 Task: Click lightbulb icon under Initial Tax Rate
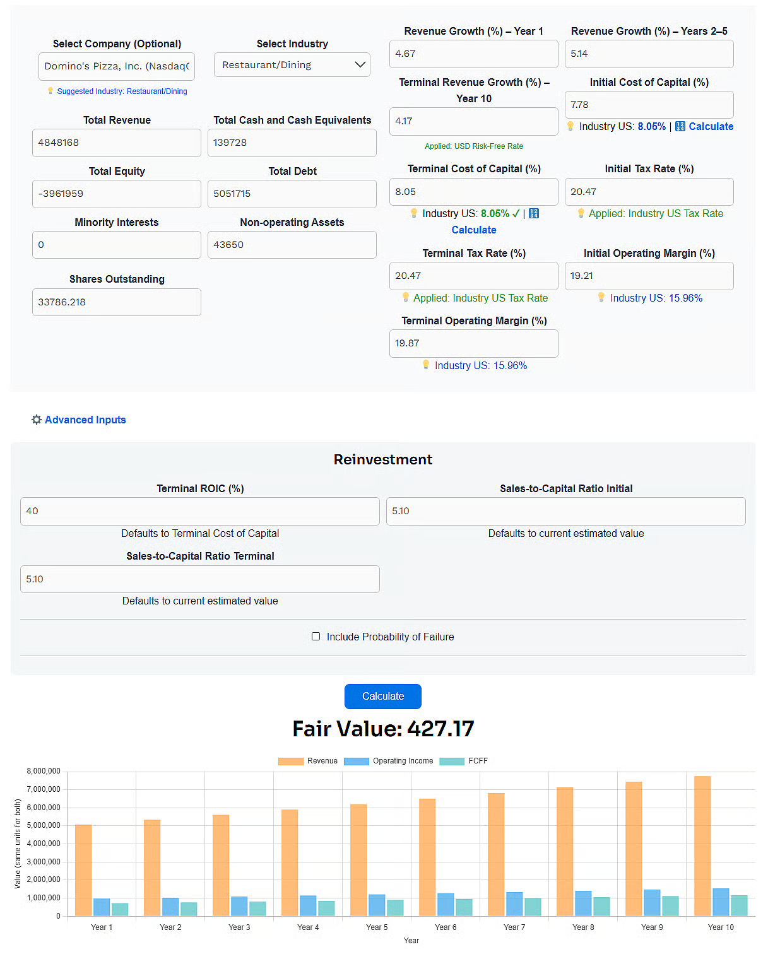pos(581,213)
